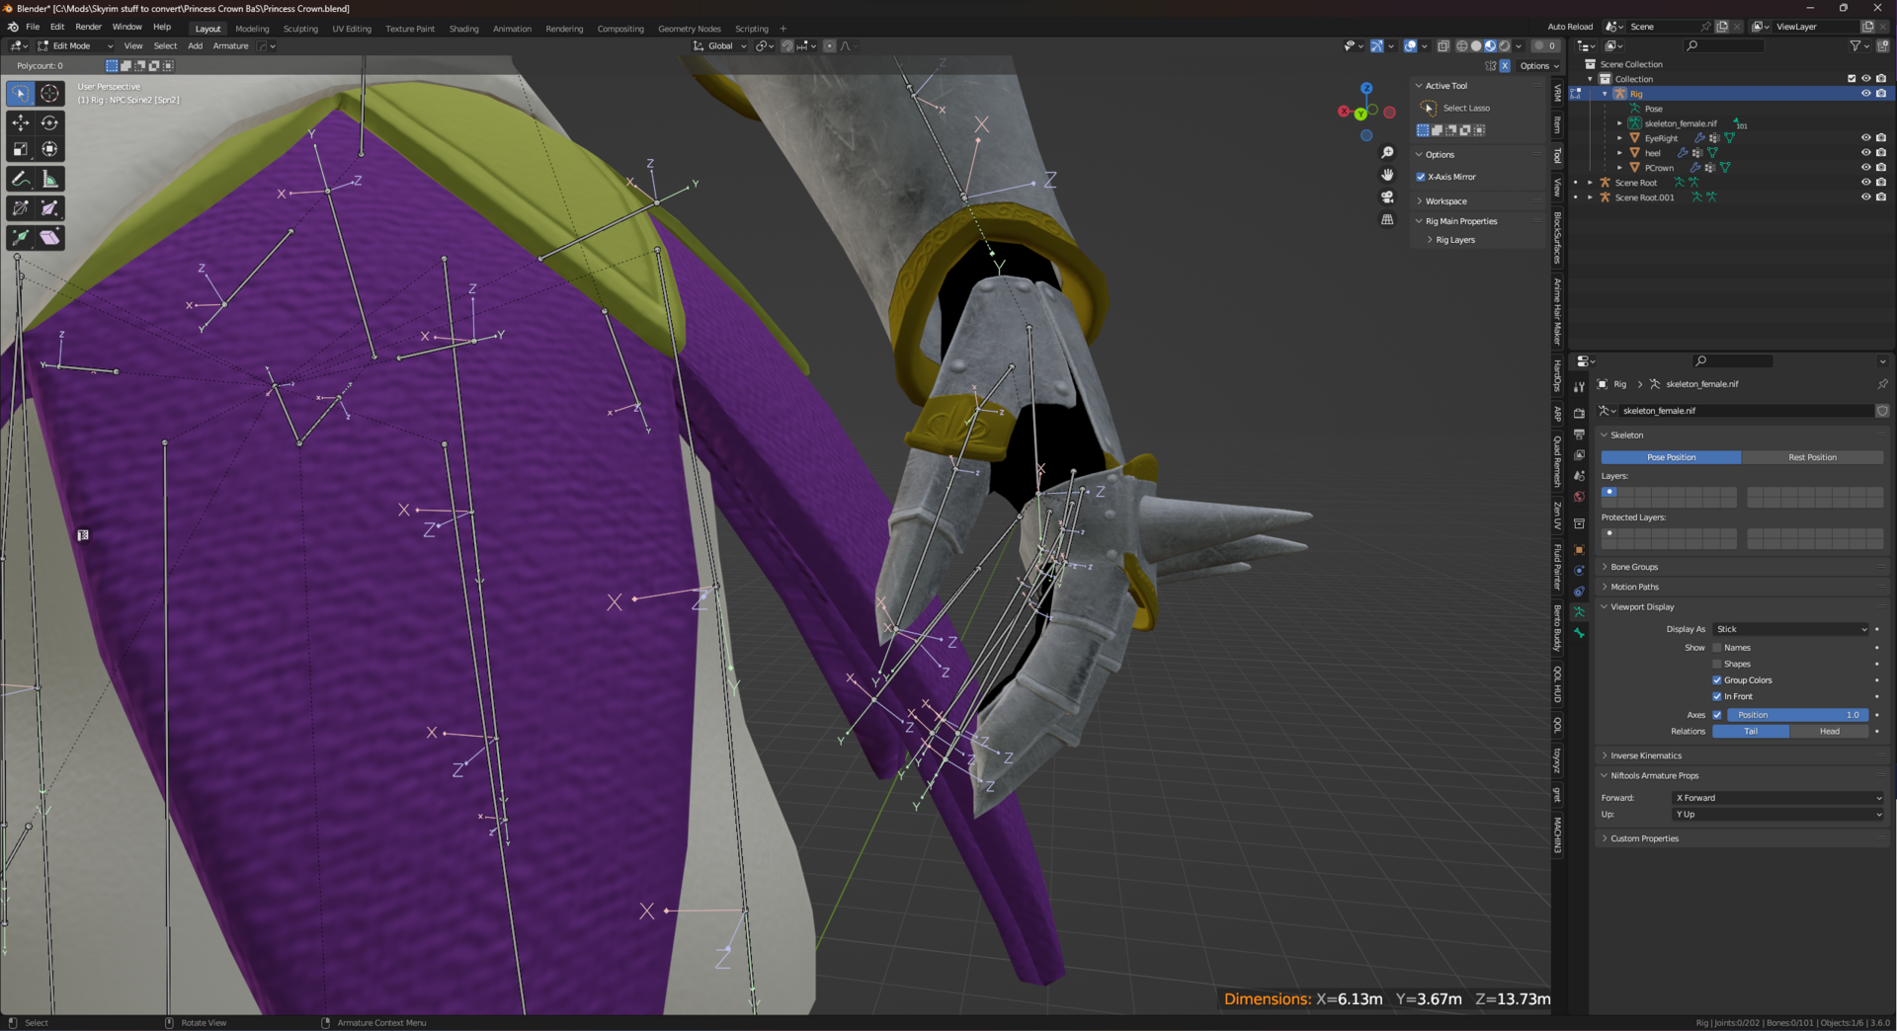Switch perspective/orthographic grid icon

click(1387, 219)
